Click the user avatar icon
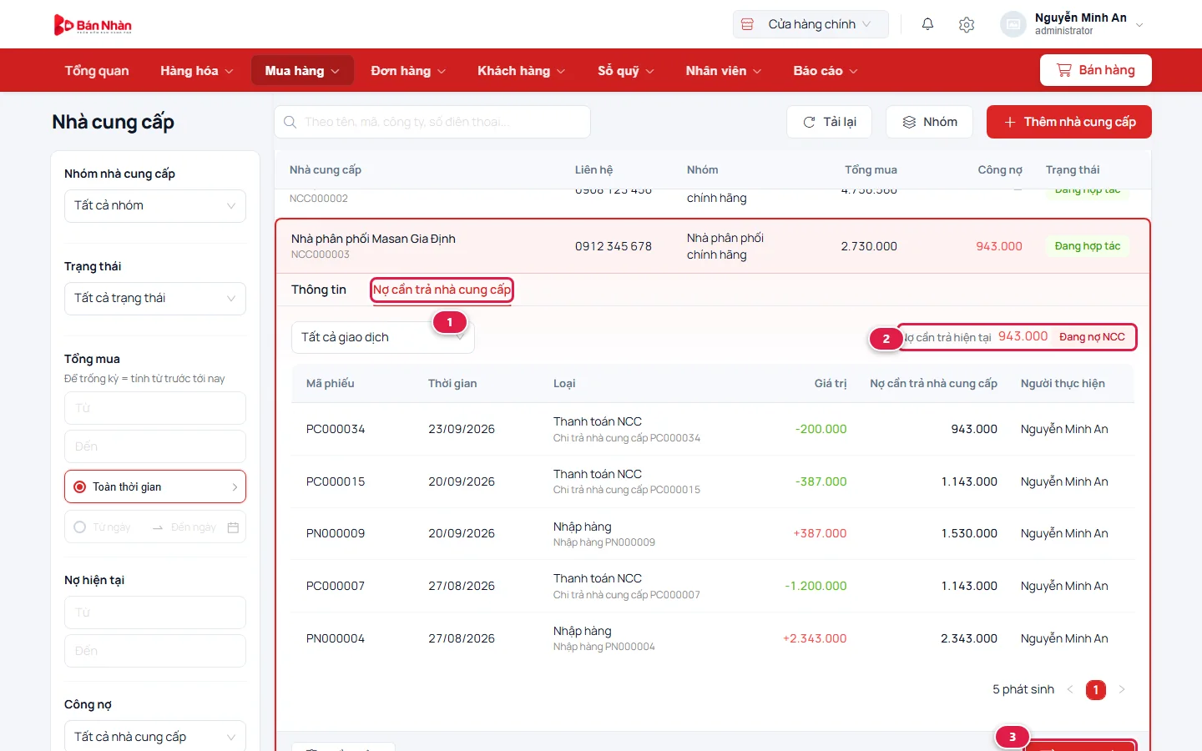This screenshot has width=1202, height=751. pos(1013,24)
